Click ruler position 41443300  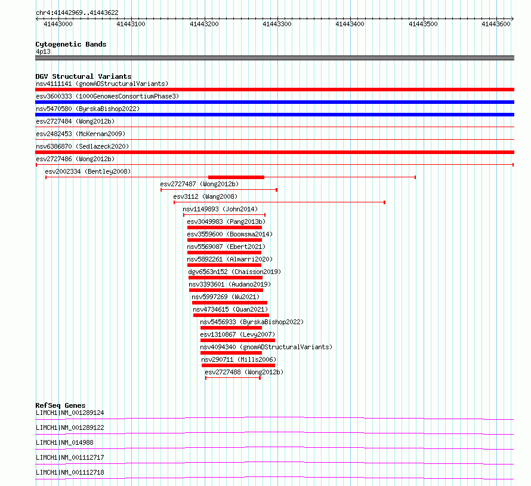tap(277, 24)
